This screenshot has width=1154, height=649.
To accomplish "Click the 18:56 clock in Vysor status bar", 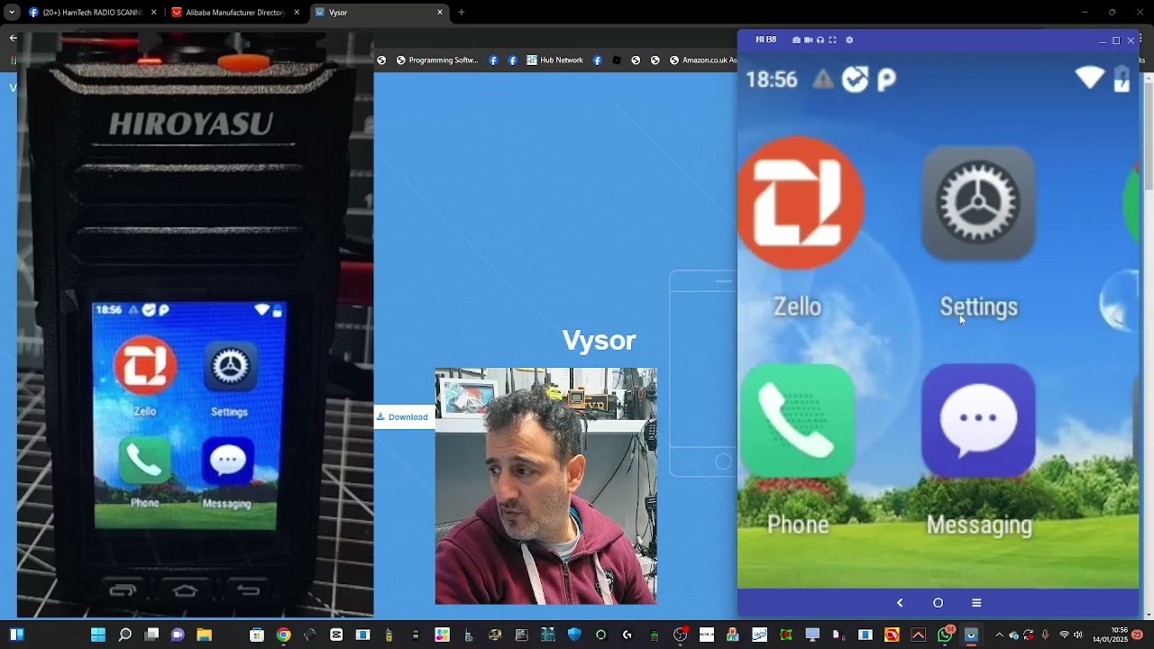I will (772, 79).
